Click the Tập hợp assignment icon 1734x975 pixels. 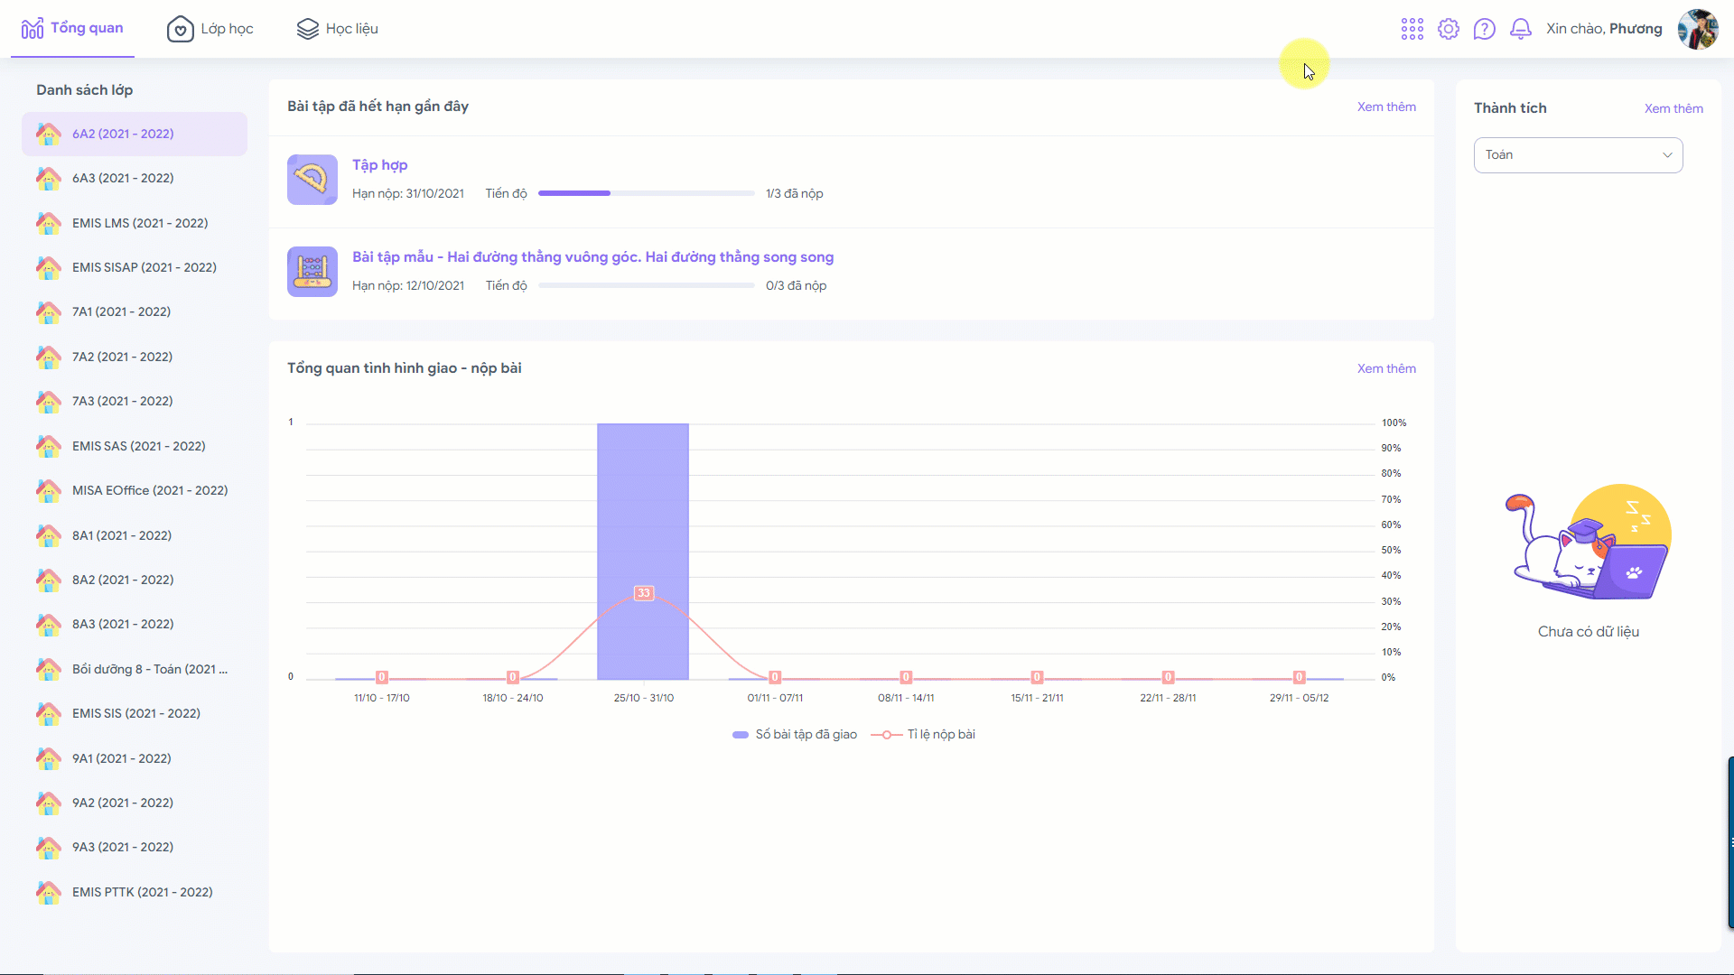312,180
